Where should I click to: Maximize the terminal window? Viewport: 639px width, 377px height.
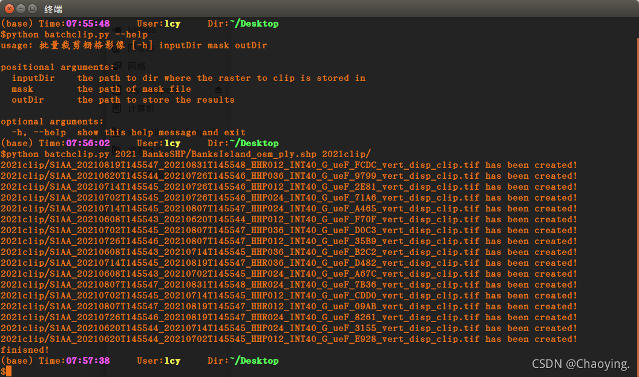[x=32, y=8]
